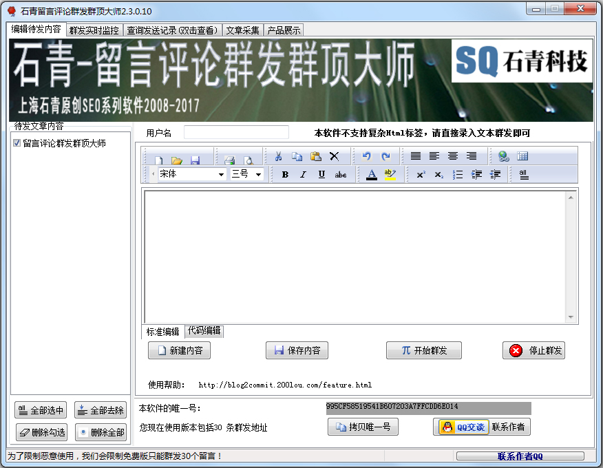Open 查询发送记录(双击查看) tab
603x468 pixels.
point(172,30)
